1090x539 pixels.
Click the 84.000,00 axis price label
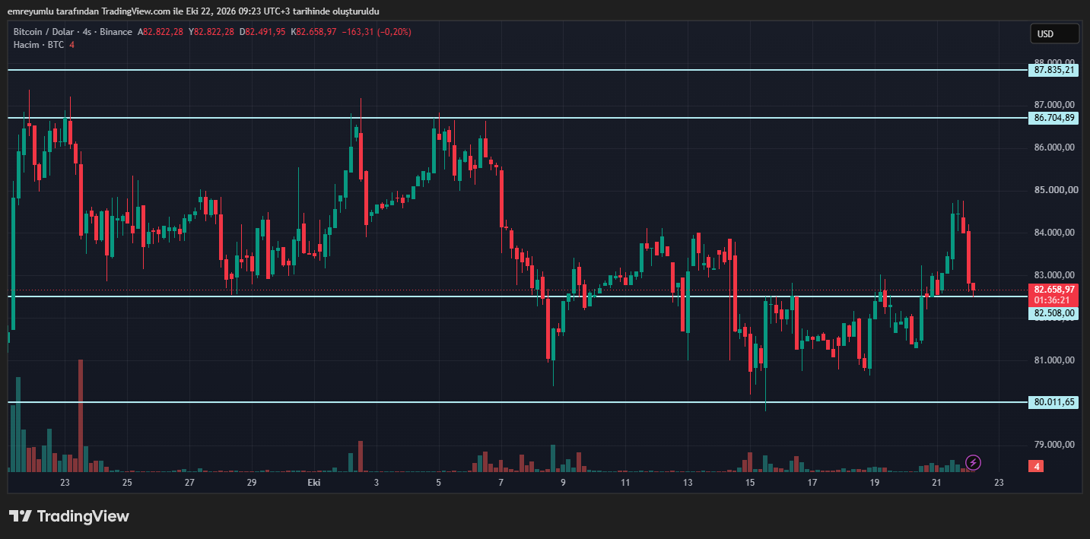[1053, 233]
